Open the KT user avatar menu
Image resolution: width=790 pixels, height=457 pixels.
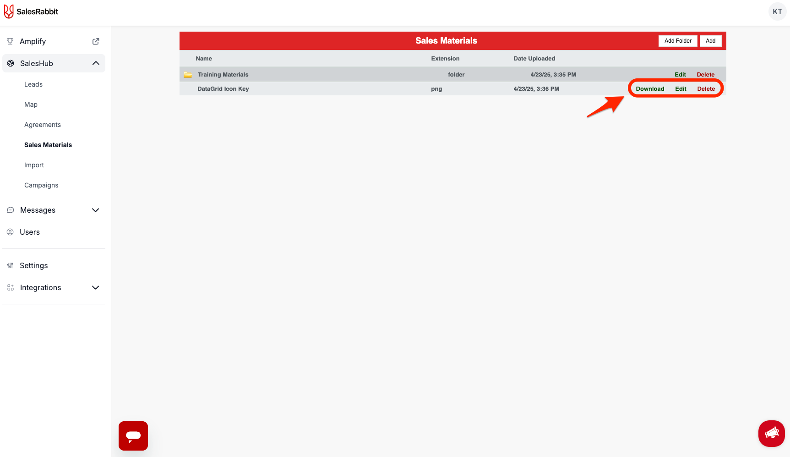777,11
